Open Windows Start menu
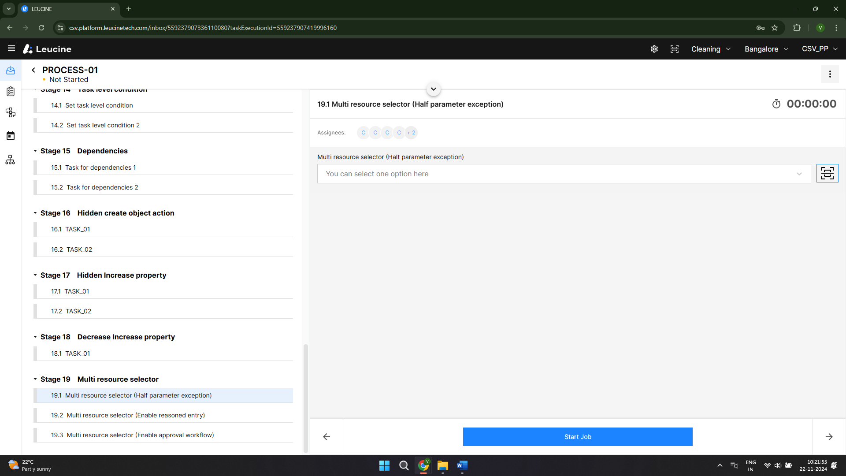846x476 pixels. (x=384, y=465)
